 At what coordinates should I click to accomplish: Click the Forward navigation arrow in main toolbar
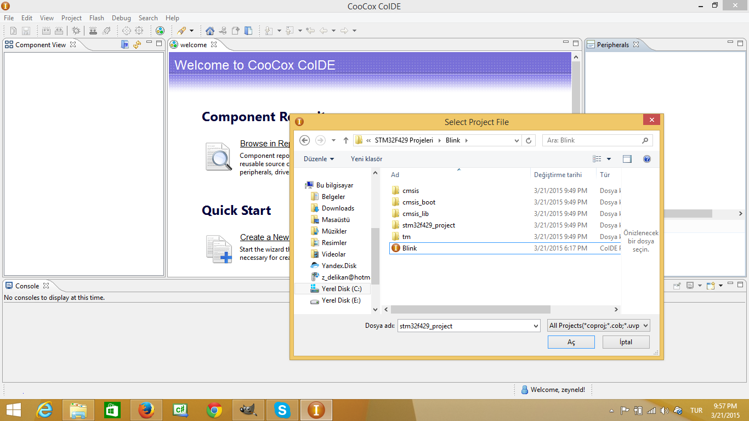(344, 31)
